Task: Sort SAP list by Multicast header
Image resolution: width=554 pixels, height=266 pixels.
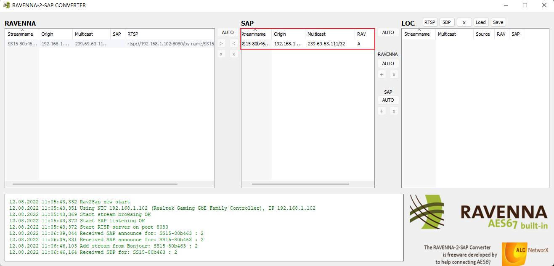Action: [x=330, y=34]
